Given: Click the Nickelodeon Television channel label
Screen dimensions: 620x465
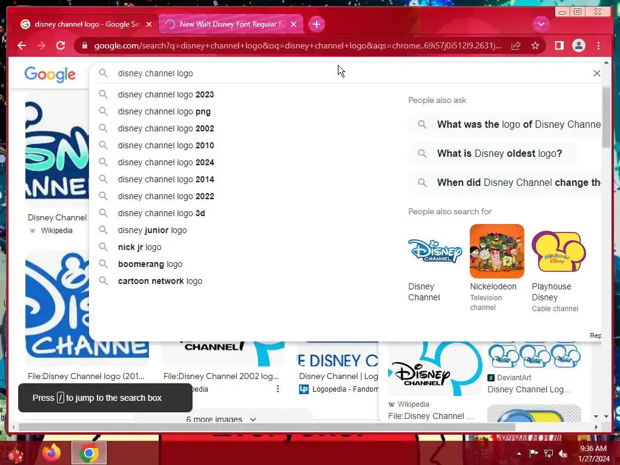Looking at the screenshot, I should click(486, 303).
